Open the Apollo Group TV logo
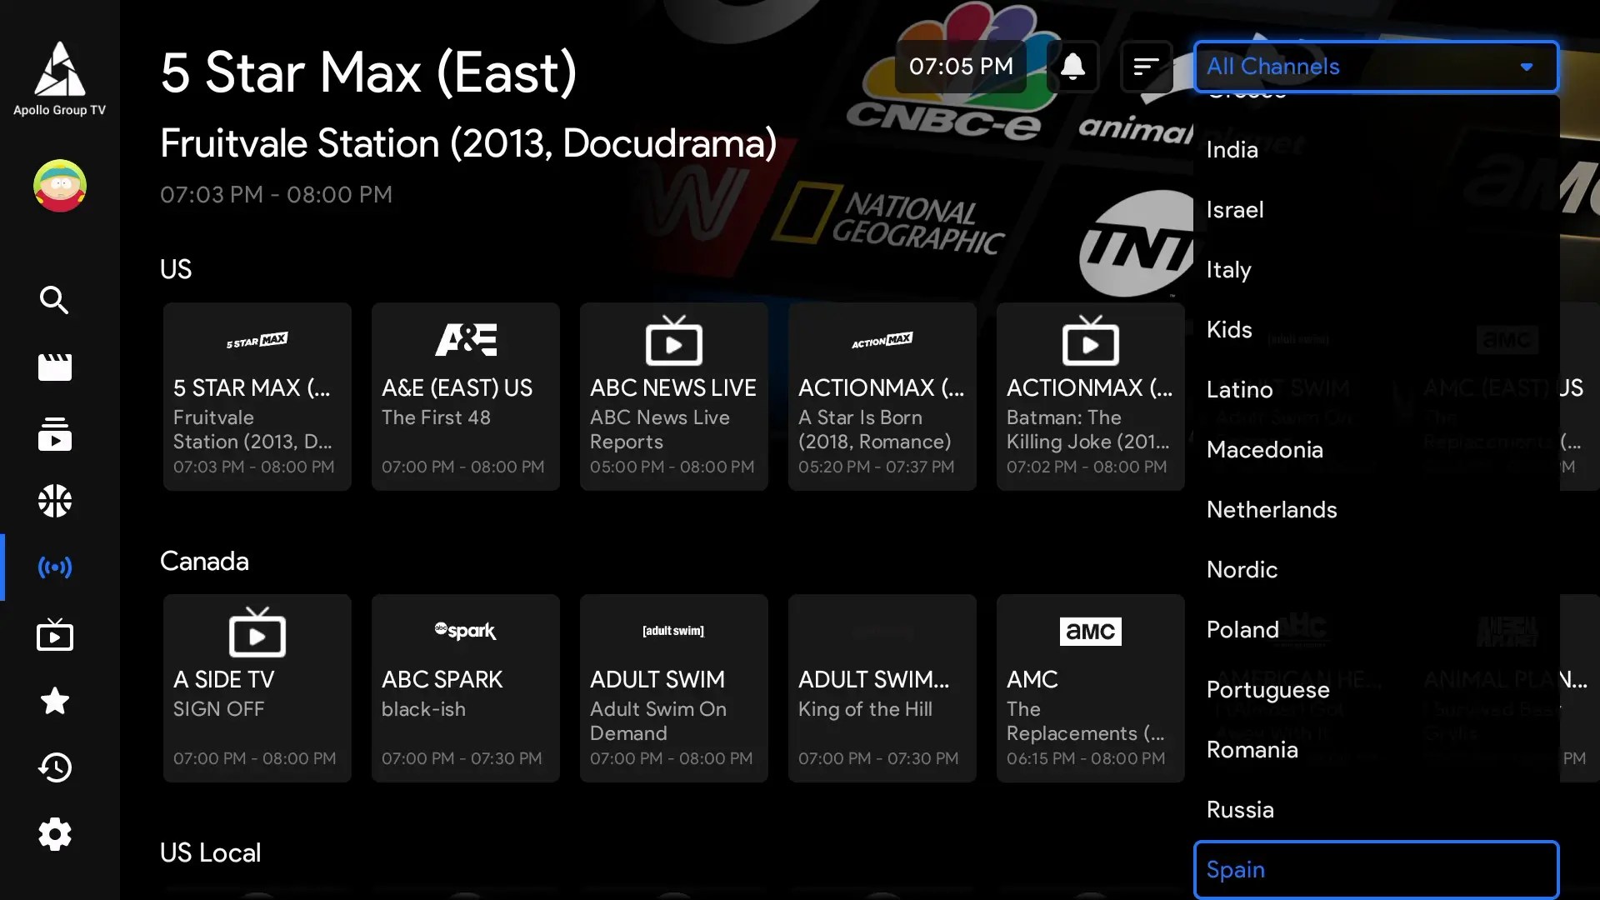Image resolution: width=1600 pixels, height=900 pixels. tap(59, 79)
